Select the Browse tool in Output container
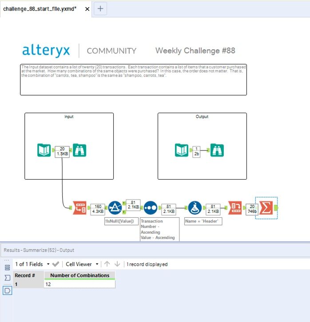This screenshot has height=322, width=310. [217, 150]
